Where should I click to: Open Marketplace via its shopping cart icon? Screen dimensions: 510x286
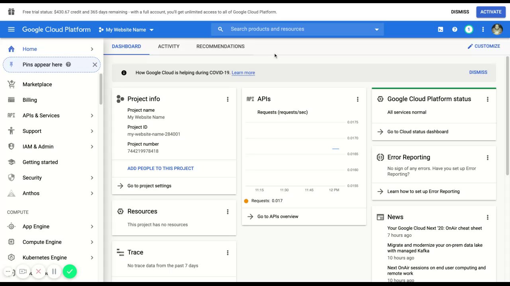click(11, 84)
